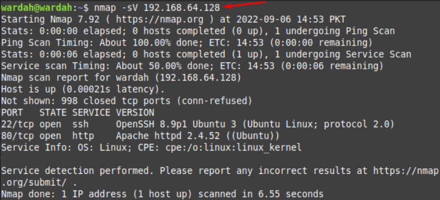Screen dimensions: 440x200
Task: Click the VERSION column header
Action: (x=135, y=113)
